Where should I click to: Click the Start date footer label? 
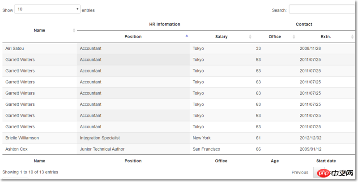coord(326,161)
